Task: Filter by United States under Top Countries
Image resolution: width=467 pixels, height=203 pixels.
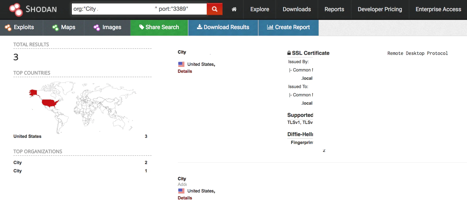Action: pos(27,136)
